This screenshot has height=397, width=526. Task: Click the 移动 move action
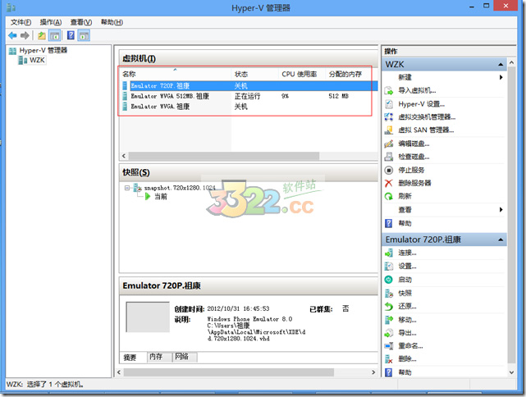pos(407,320)
